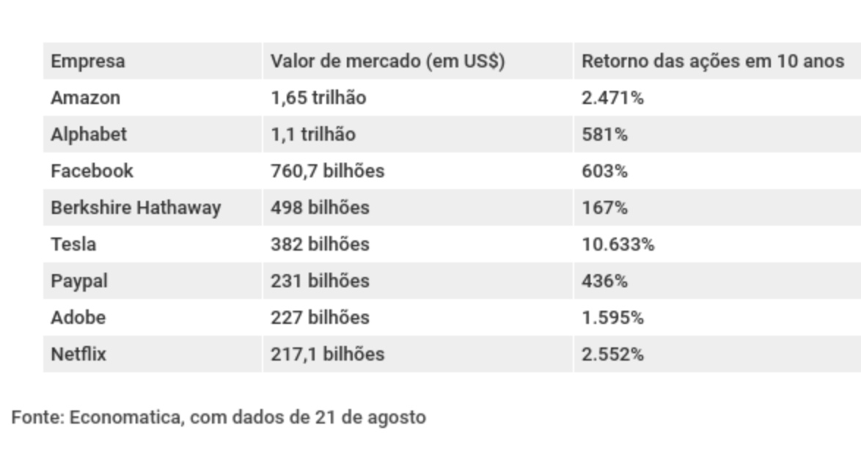Screen dimensions: 861x450
Task: Select the Berkshire Hathaway cell
Action: (136, 208)
